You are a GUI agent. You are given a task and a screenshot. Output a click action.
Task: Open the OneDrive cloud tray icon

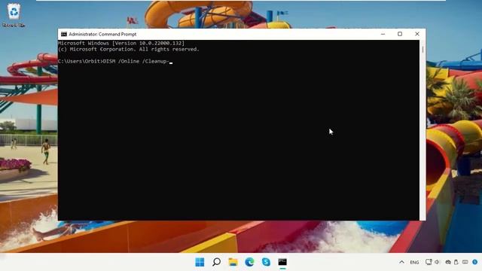pos(448,262)
